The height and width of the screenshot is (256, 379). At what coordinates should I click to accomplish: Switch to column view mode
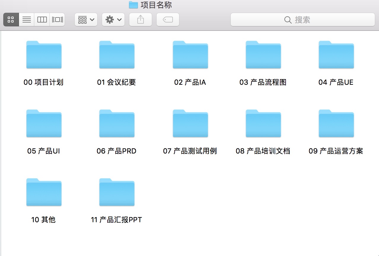pyautogui.click(x=42, y=20)
